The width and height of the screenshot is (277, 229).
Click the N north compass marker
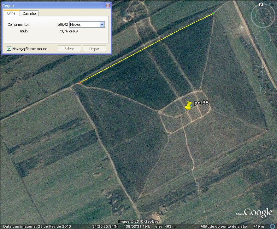(x=261, y=4)
